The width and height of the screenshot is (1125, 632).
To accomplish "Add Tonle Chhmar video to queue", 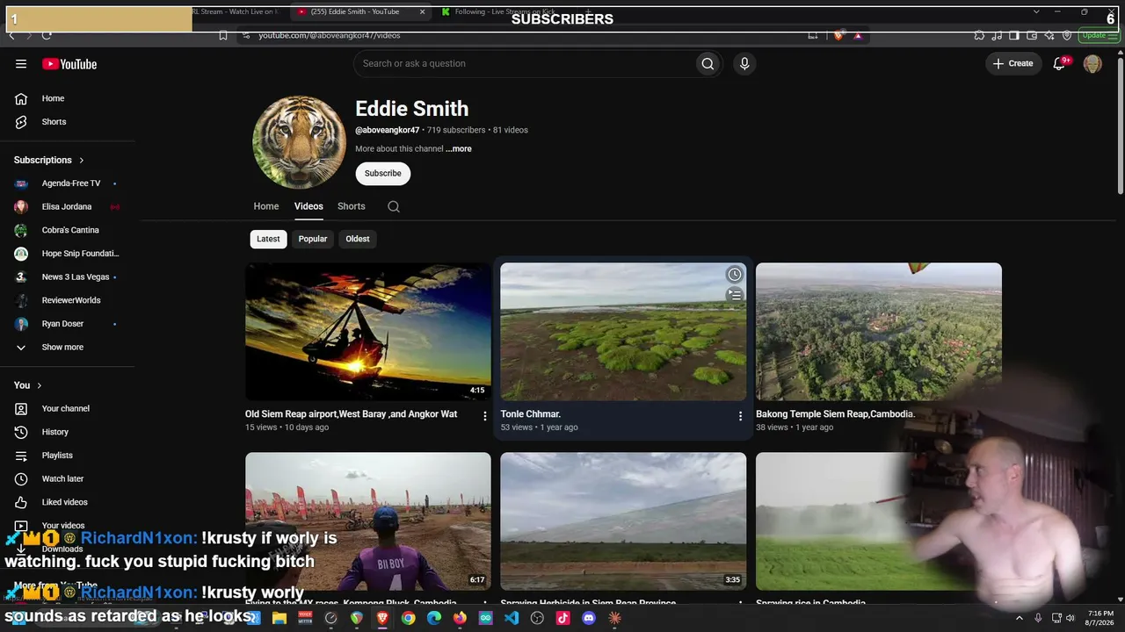I will (735, 295).
